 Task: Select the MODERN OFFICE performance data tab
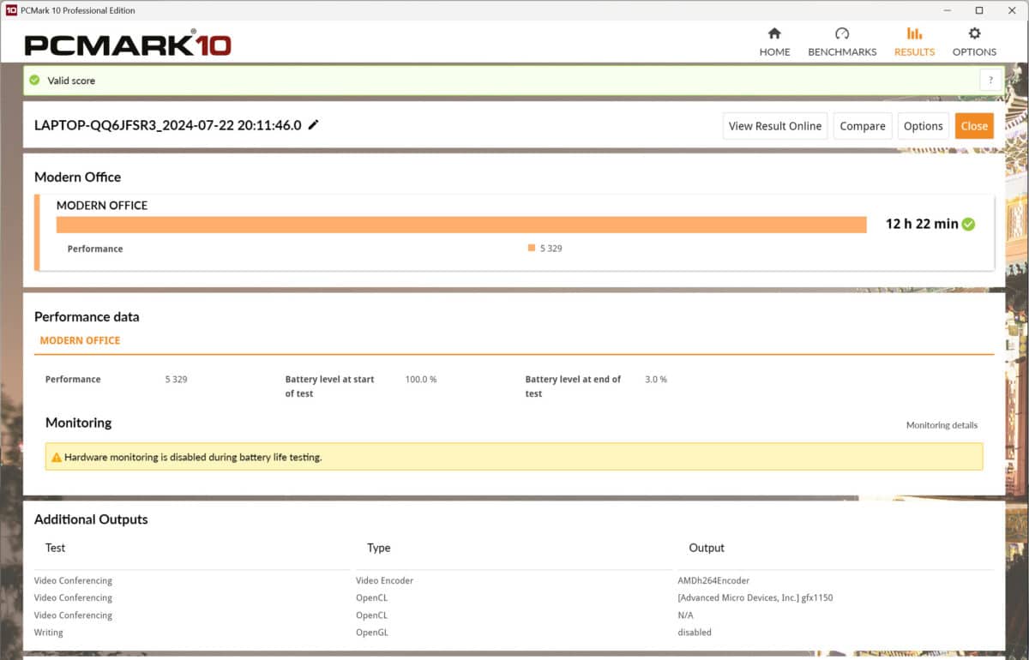80,340
